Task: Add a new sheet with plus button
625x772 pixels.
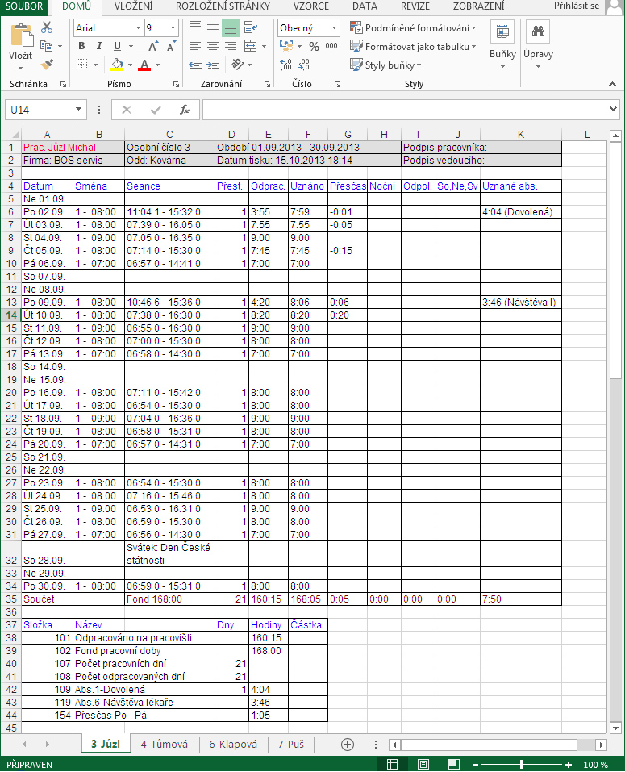Action: pyautogui.click(x=348, y=745)
